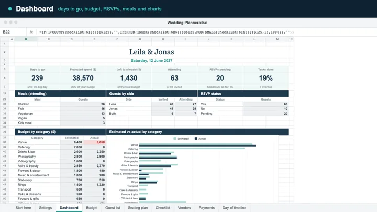Click the red Venue actual 8,650 cell
Screen dimensions: 377x212
[94, 142]
